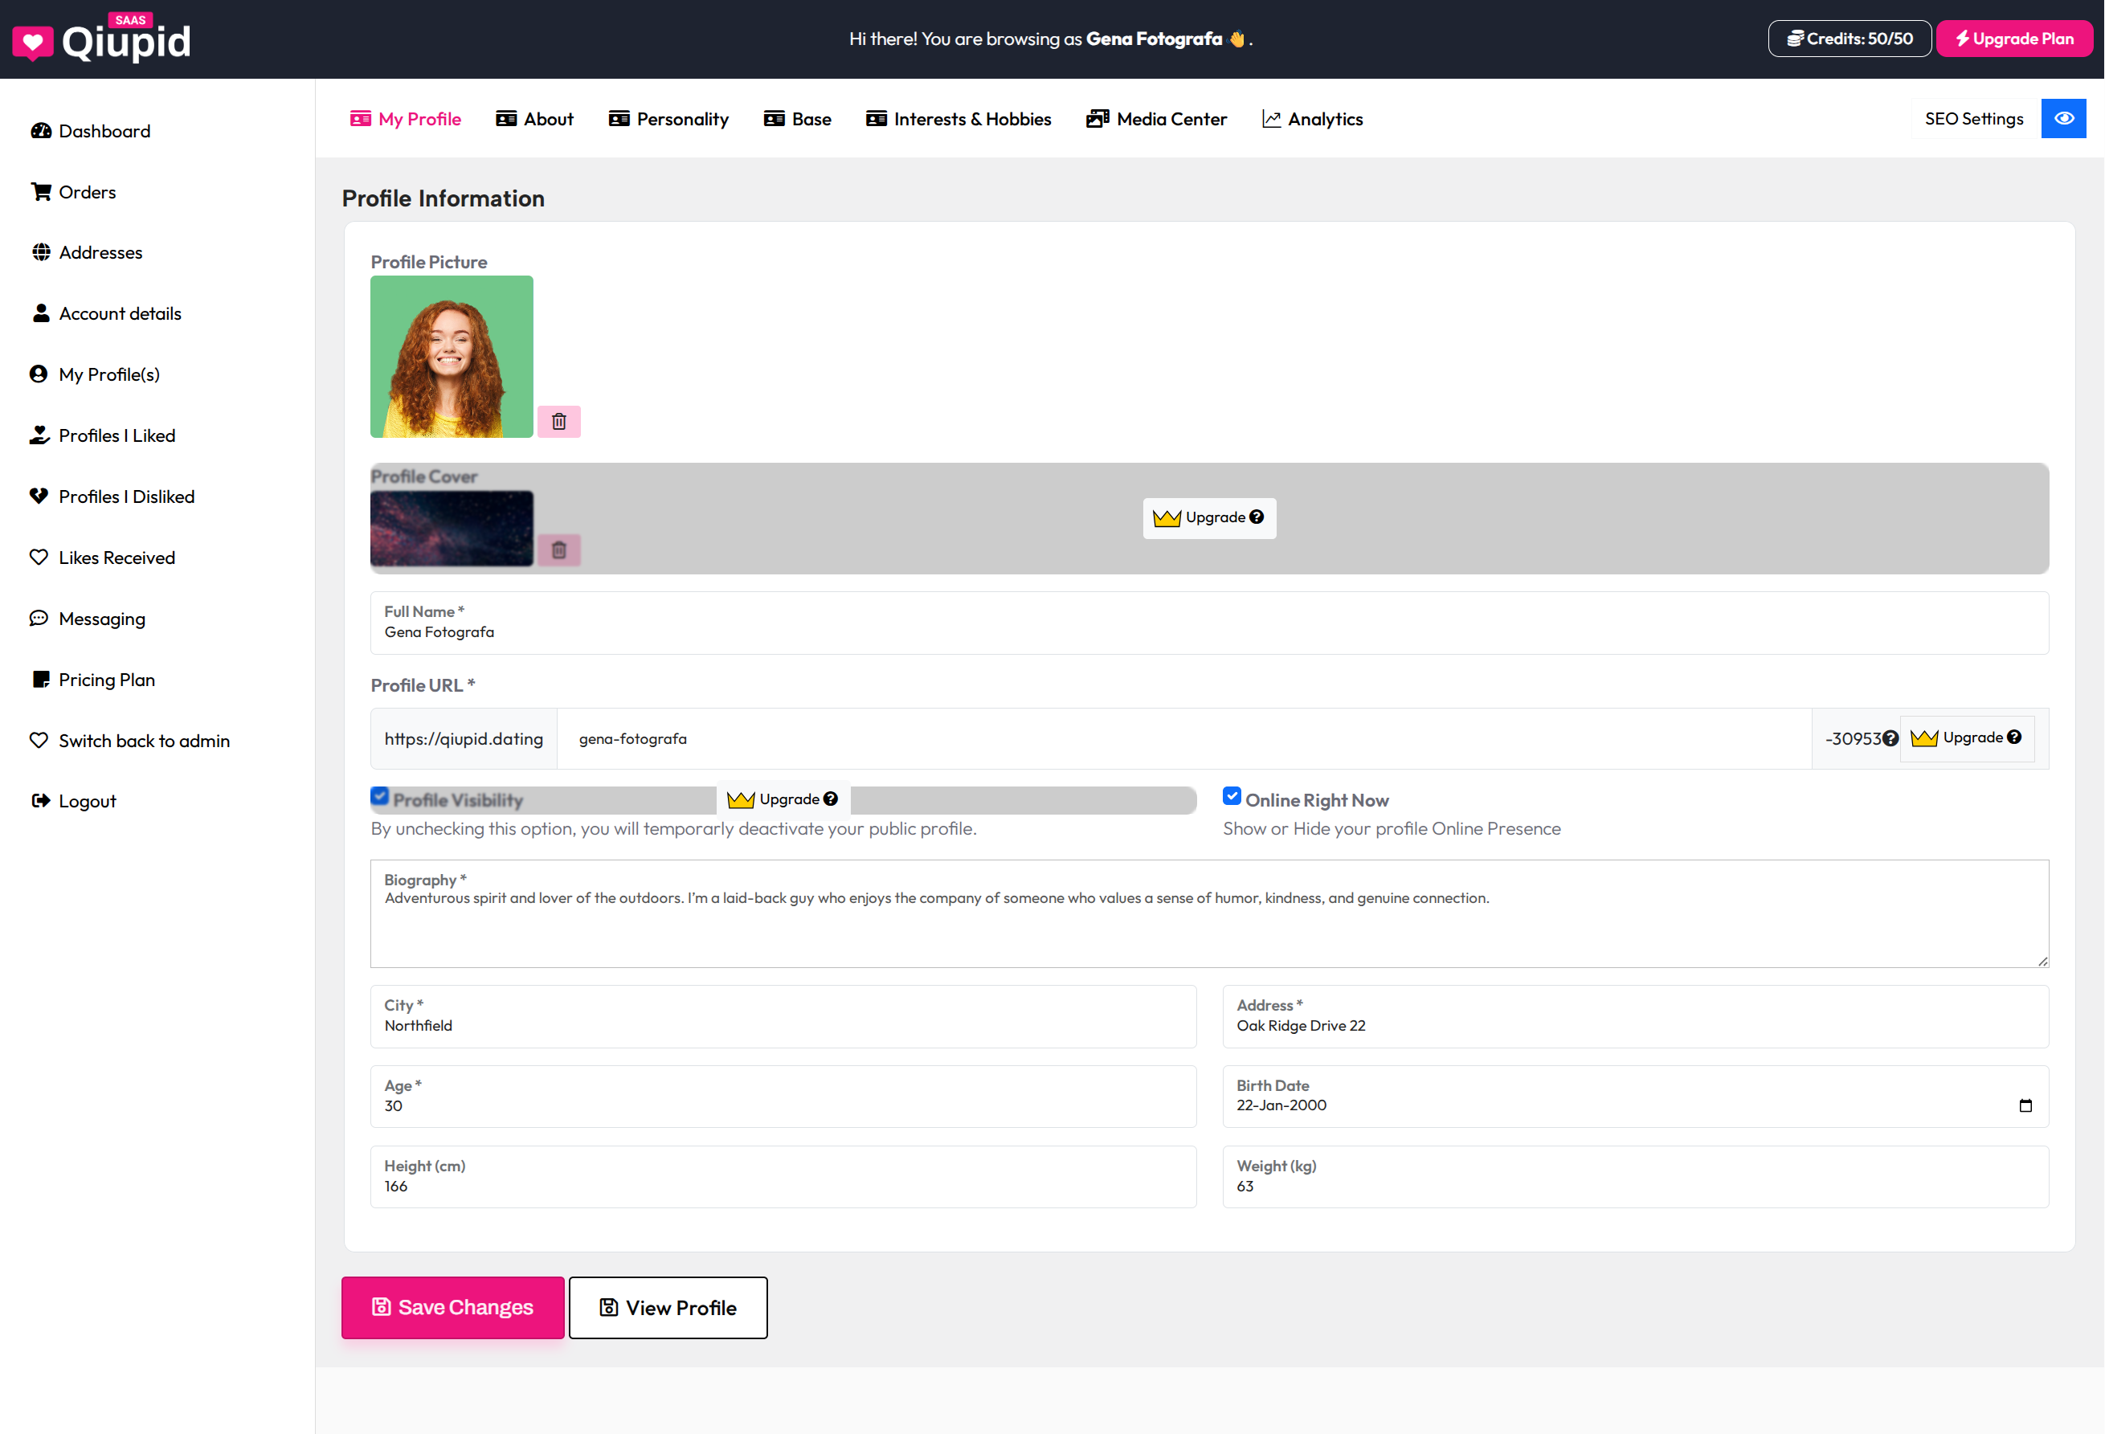
Task: Open the Birth Date calendar picker
Action: coord(2025,1105)
